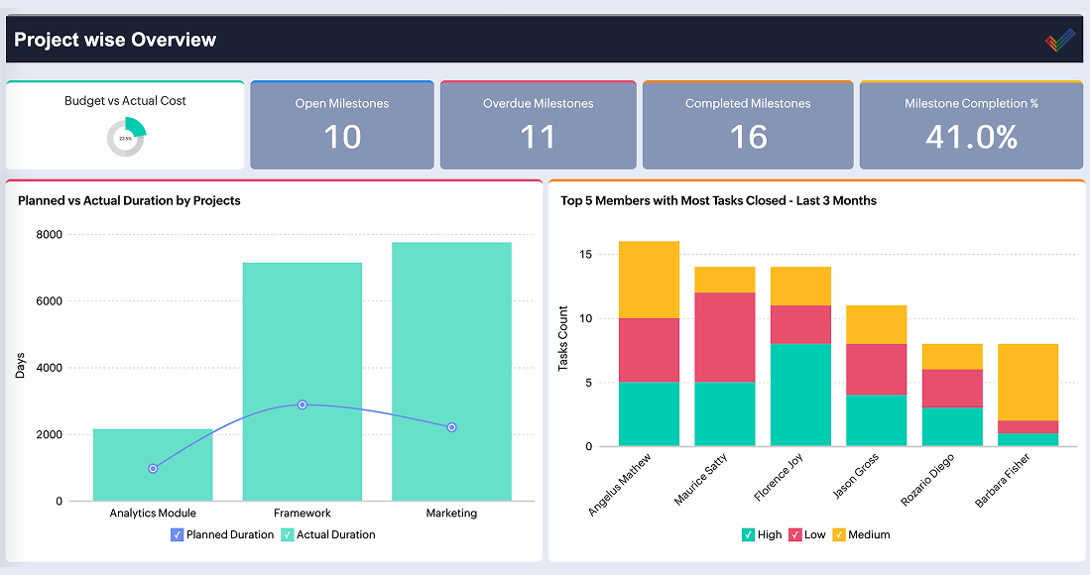
Task: Open the Overdue Milestones card
Action: coord(538,125)
